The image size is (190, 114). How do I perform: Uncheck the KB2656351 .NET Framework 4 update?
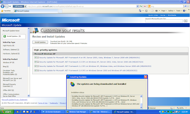point(35,57)
